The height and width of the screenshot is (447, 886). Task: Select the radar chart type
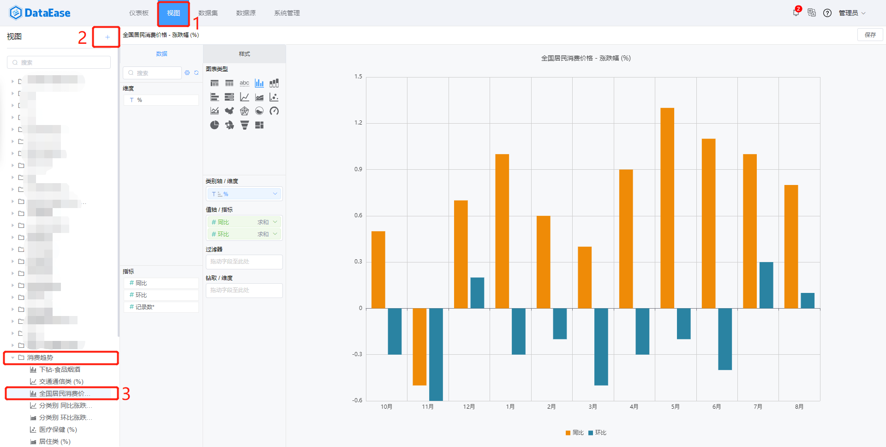coord(244,111)
